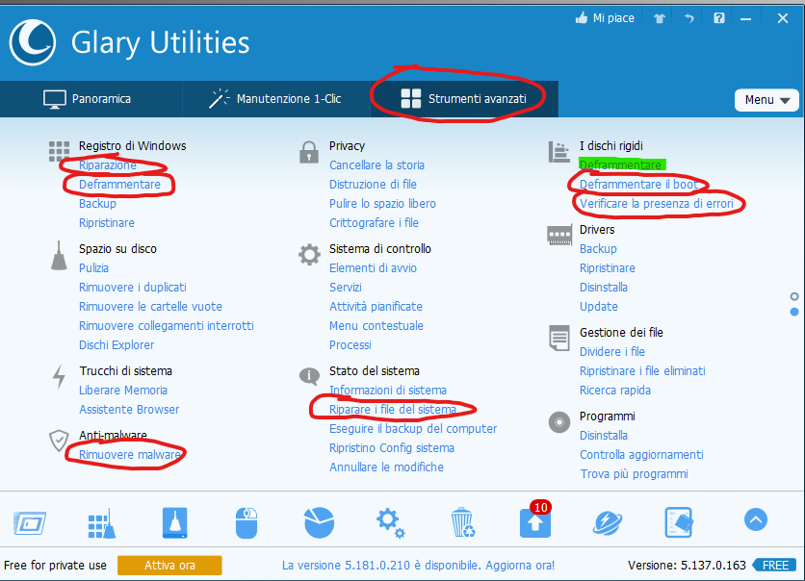Click the Trucchi di sistema lightning icon

pos(59,376)
